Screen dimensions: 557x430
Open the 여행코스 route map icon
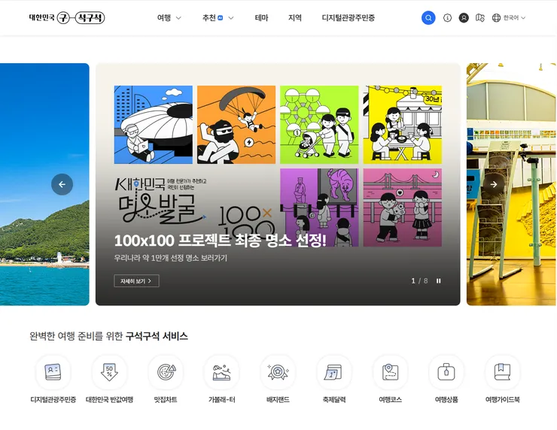click(x=390, y=372)
